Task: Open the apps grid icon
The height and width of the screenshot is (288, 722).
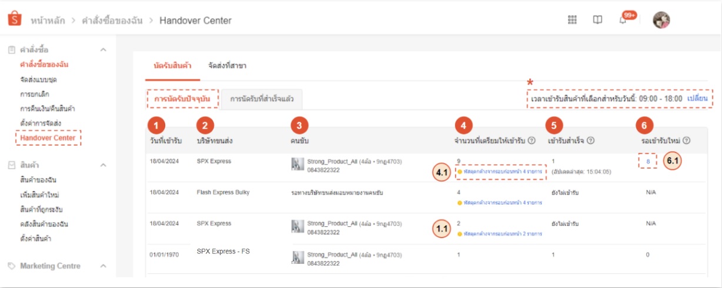Action: coord(572,20)
